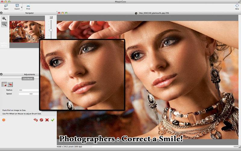Open Help from the toolbar
This screenshot has height=151, width=241.
click(x=237, y=6)
